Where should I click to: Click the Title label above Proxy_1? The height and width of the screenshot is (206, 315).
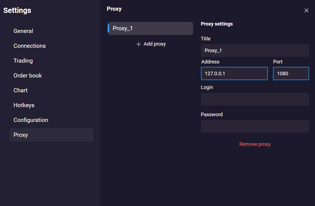point(206,39)
